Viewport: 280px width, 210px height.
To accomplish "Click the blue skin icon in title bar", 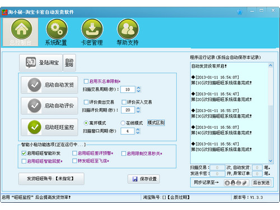I will (240, 12).
